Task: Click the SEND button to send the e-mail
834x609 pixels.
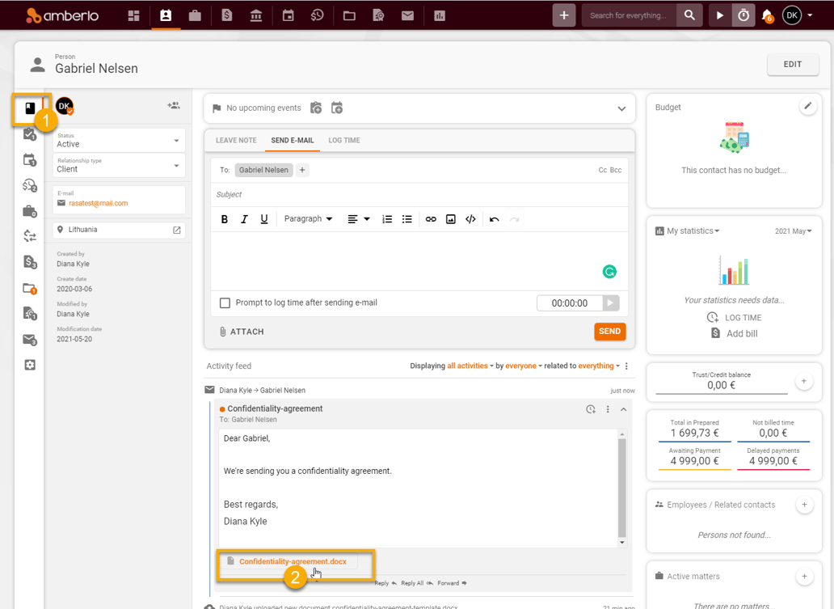Action: (609, 332)
